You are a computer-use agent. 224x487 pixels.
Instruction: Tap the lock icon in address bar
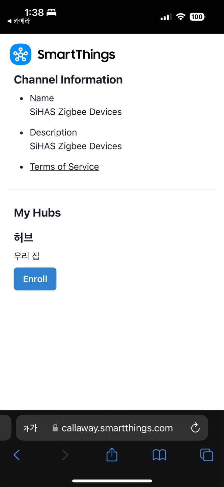click(x=55, y=428)
